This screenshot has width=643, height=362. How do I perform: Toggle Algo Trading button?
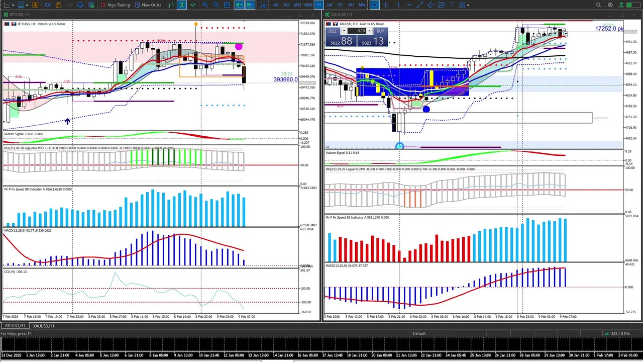pyautogui.click(x=116, y=5)
